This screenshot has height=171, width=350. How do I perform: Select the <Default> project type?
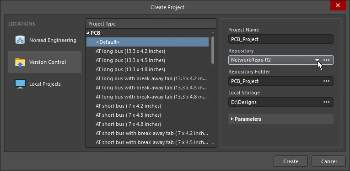click(147, 42)
